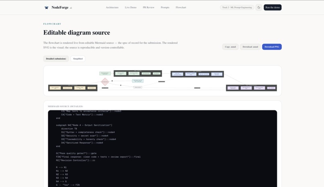Click the 'Final response' FIN code line
The height and width of the screenshot is (187, 324).
click(x=98, y=157)
